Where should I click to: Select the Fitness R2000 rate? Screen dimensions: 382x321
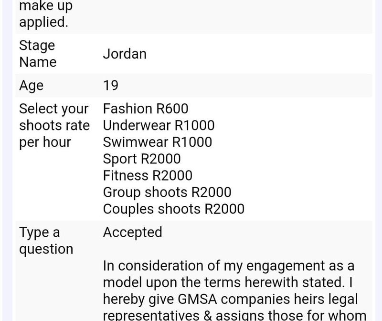(x=148, y=175)
